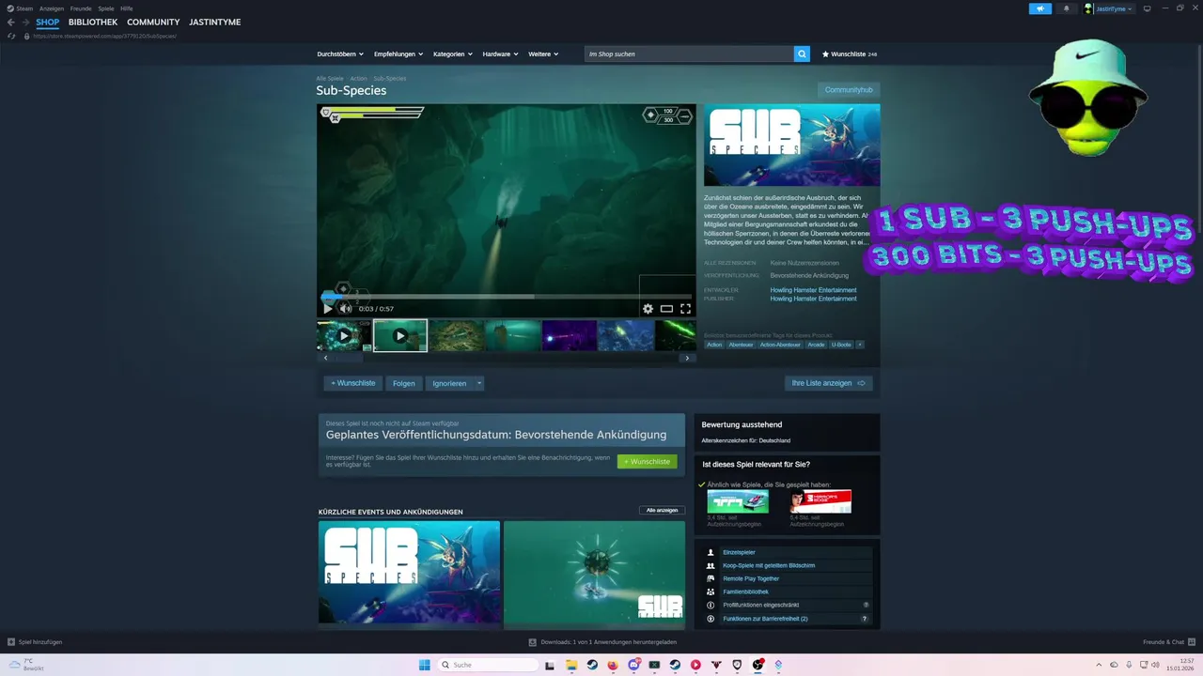Image resolution: width=1203 pixels, height=676 pixels.
Task: Open the notifications bell
Action: (x=1066, y=8)
